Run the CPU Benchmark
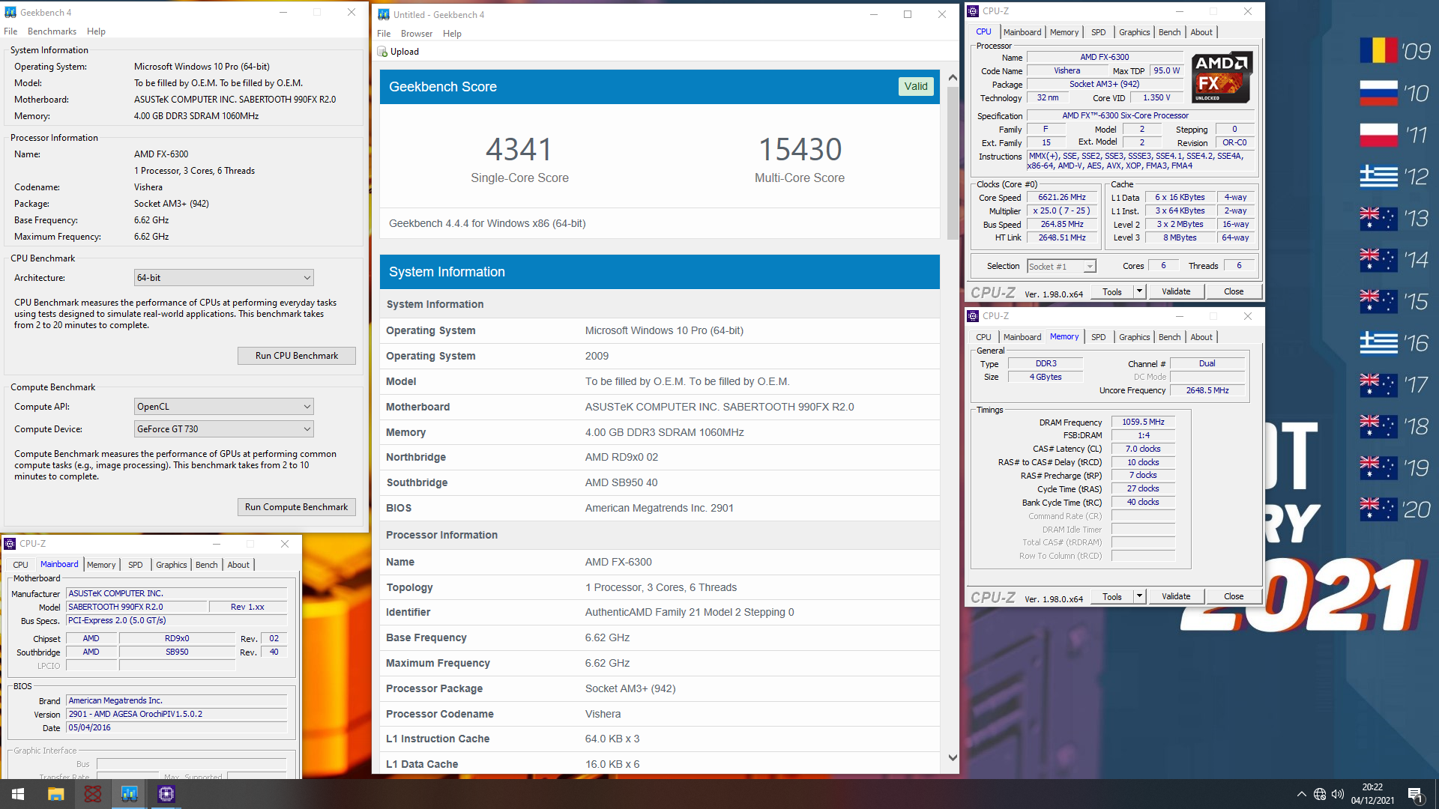 pyautogui.click(x=297, y=356)
